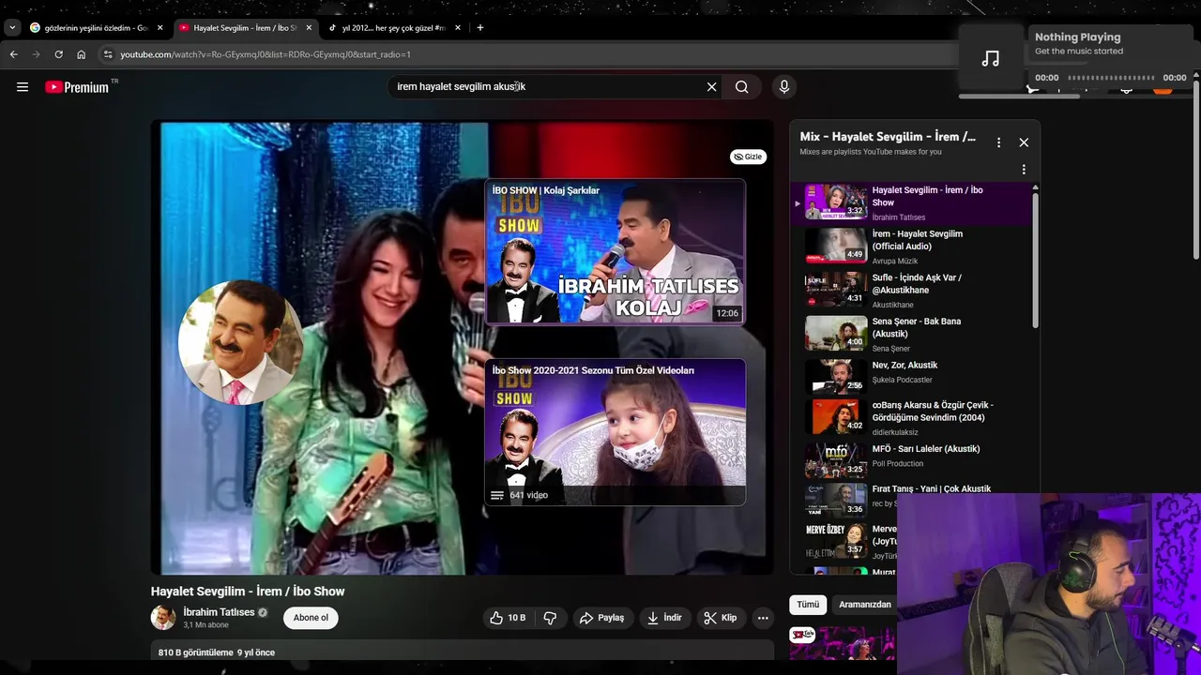Image resolution: width=1201 pixels, height=675 pixels.
Task: Open İbrahim Tatlıses channel avatar
Action: (163, 617)
